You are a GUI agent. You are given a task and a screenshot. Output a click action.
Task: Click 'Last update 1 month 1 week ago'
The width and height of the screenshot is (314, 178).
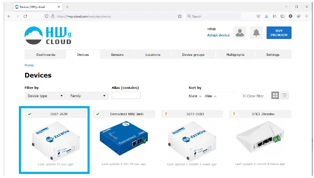pos(192,164)
